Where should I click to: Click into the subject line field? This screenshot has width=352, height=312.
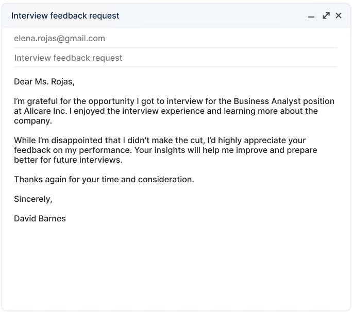tap(69, 58)
